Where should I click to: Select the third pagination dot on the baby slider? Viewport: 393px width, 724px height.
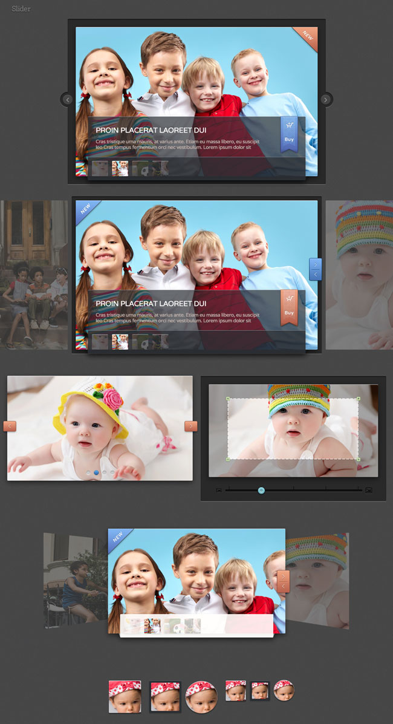[x=104, y=472]
